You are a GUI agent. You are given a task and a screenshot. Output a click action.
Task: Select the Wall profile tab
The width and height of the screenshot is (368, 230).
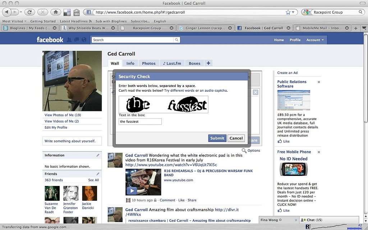tap(115, 63)
